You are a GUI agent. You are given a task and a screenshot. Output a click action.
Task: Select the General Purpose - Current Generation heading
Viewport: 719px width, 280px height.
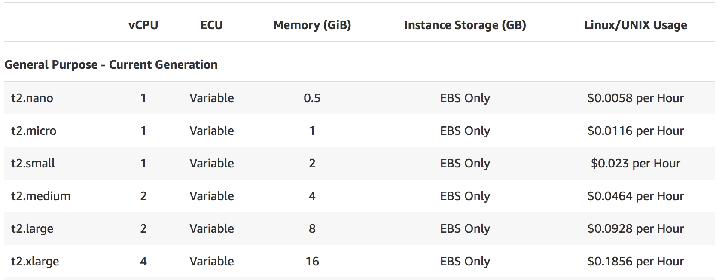click(x=111, y=65)
